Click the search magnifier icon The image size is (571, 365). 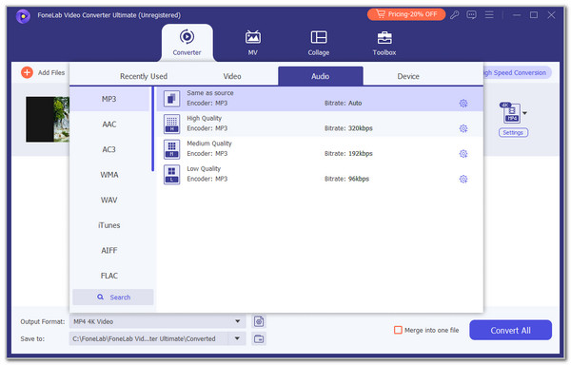pos(101,297)
